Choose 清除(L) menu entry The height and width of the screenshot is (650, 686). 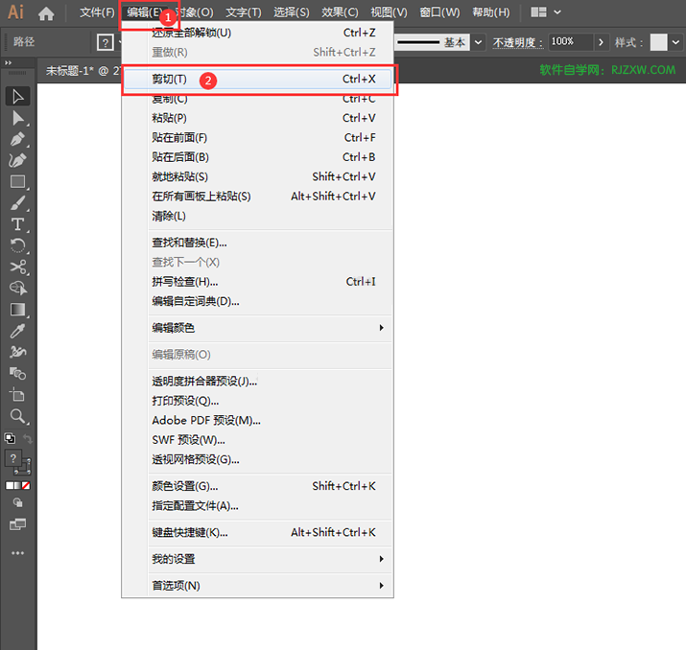point(258,216)
